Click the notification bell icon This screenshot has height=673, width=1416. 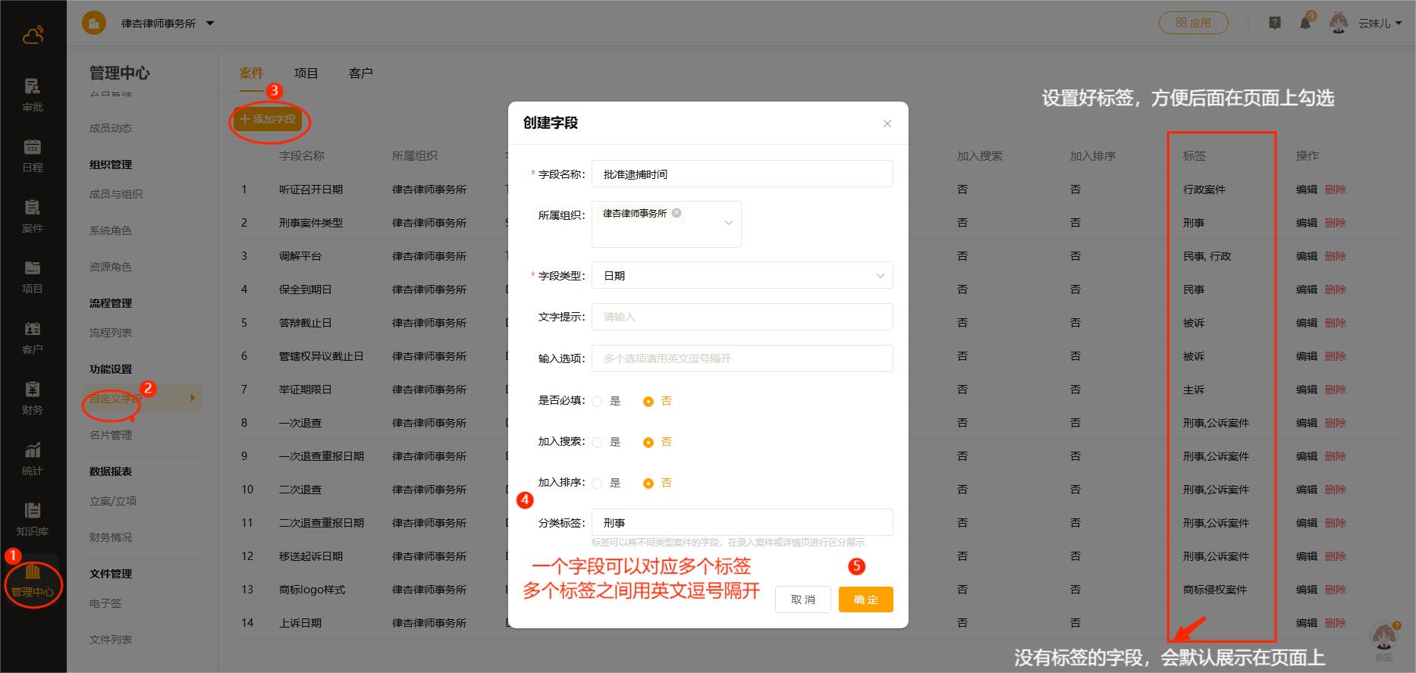[x=1305, y=23]
